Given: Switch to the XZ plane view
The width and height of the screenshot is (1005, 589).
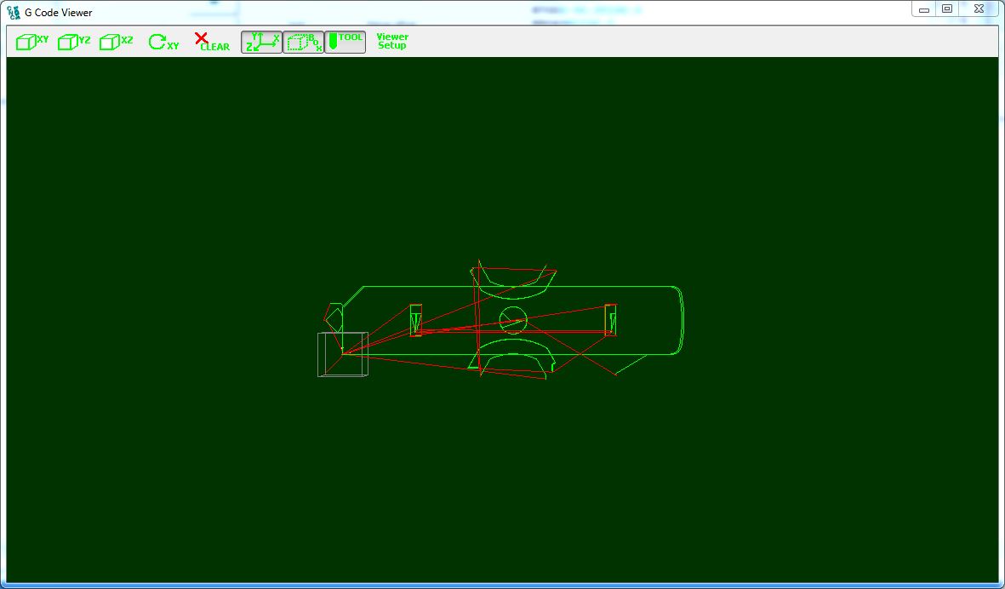Looking at the screenshot, I should 116,42.
